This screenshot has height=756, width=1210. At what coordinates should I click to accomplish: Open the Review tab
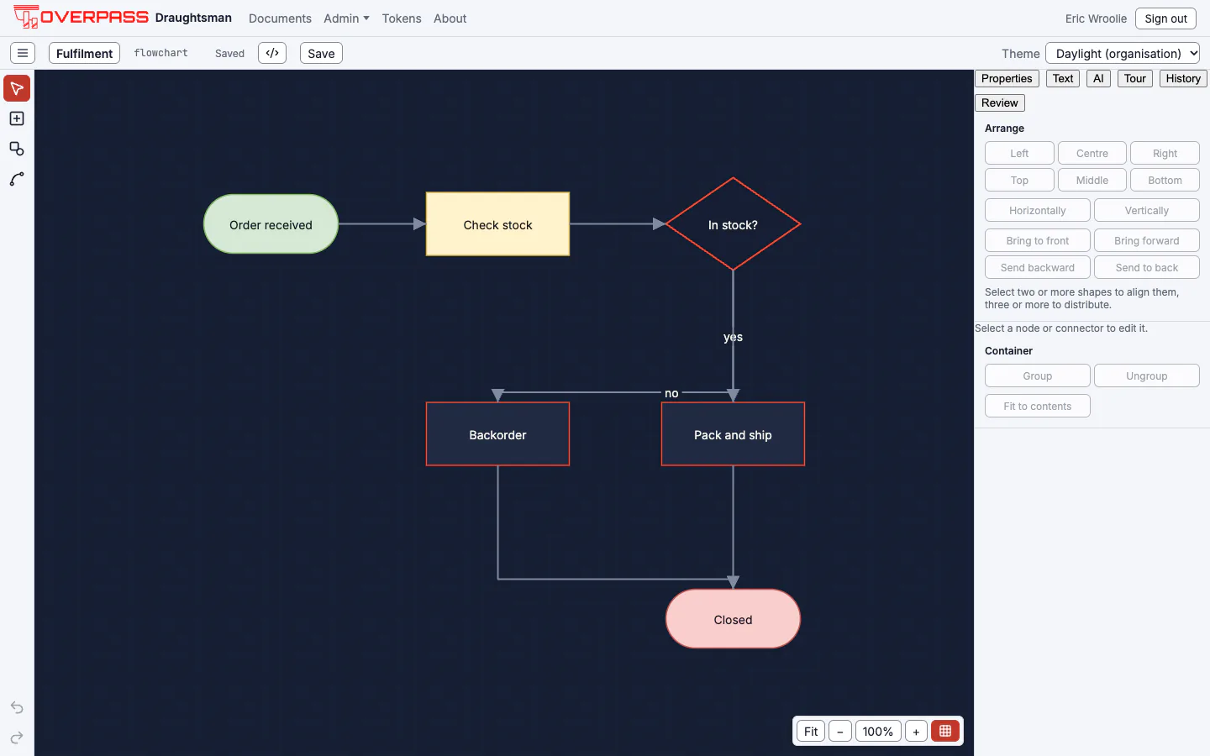pyautogui.click(x=1000, y=102)
